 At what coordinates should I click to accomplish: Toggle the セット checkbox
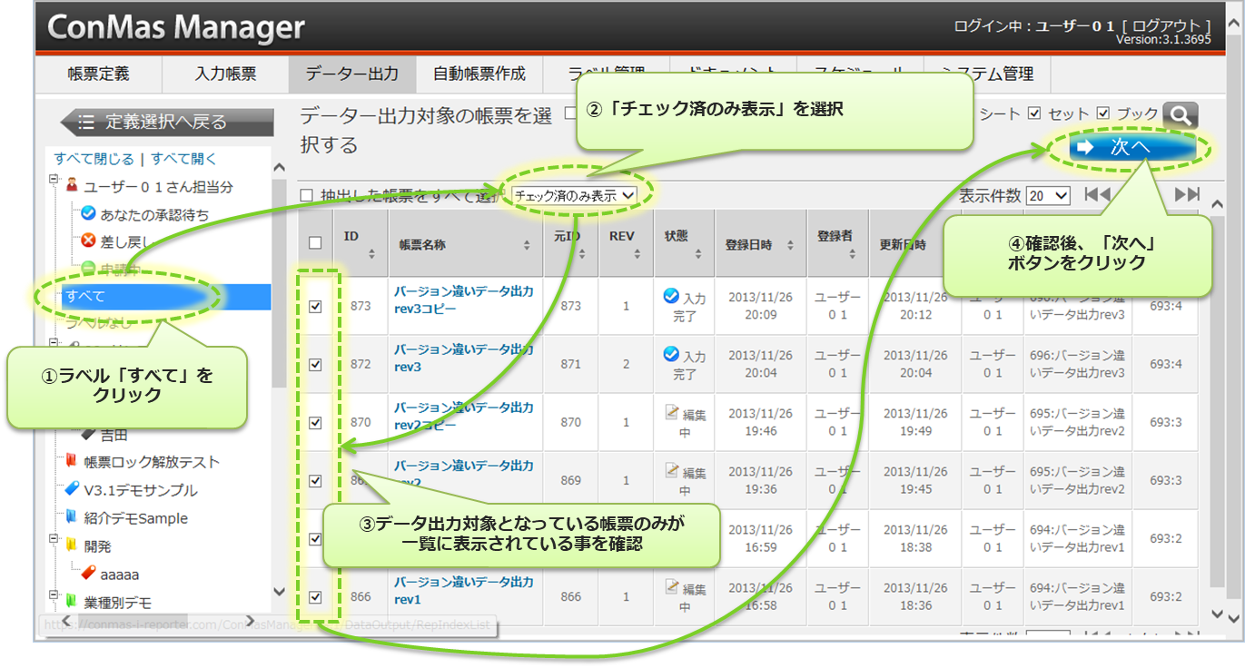point(1034,113)
